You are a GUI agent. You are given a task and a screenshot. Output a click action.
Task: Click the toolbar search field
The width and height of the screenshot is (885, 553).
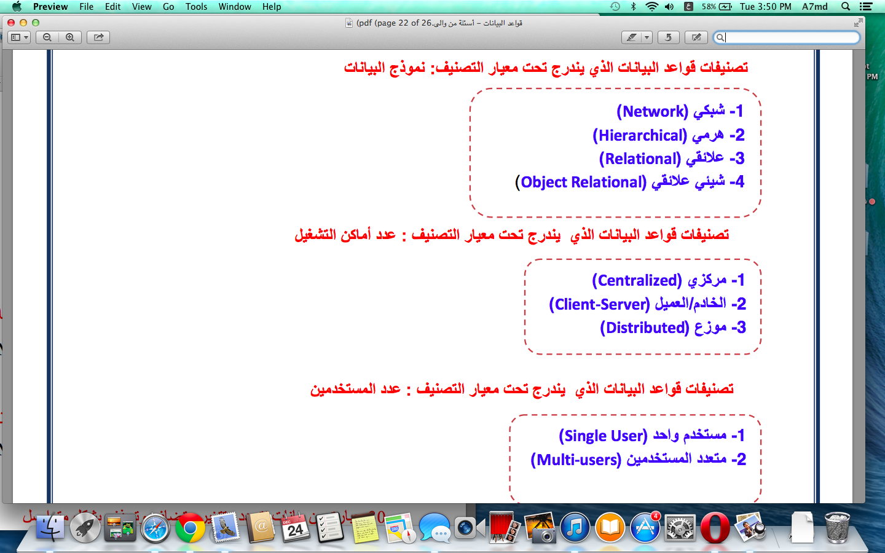coord(790,37)
